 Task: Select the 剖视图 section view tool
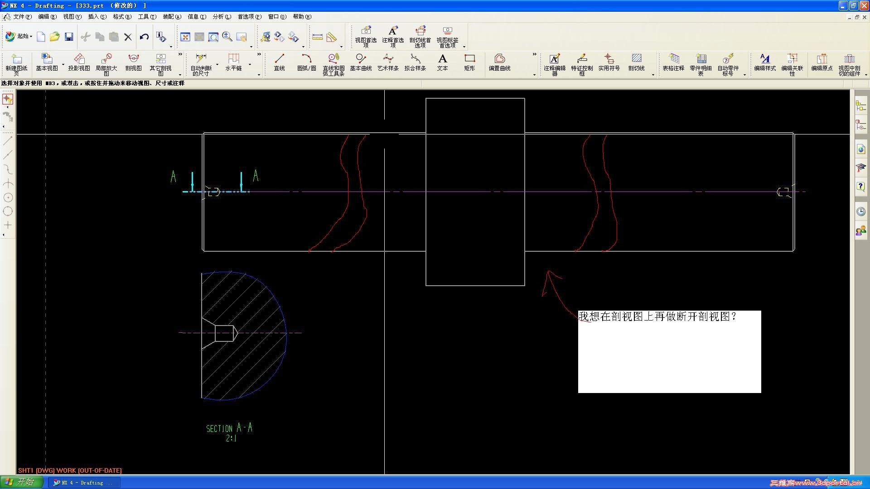[x=133, y=62]
